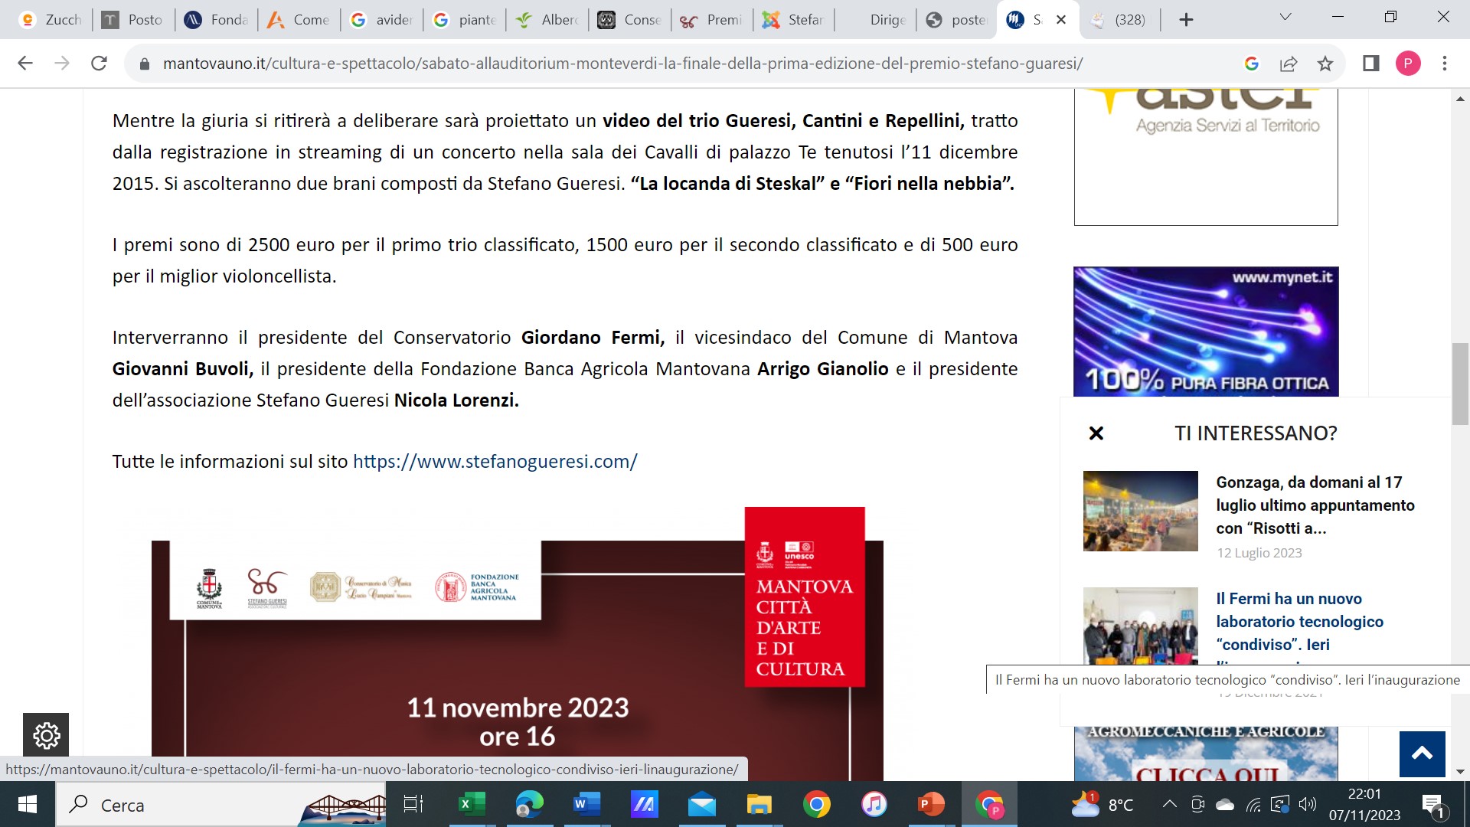Open the weather widget showing 8°C

point(1102,805)
